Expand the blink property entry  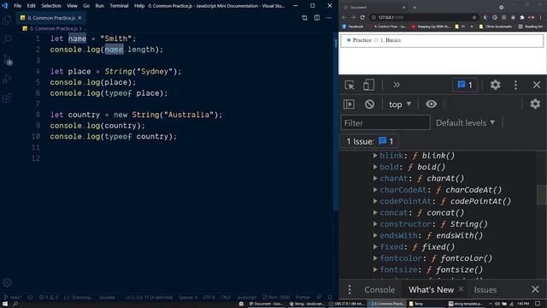pyautogui.click(x=375, y=156)
